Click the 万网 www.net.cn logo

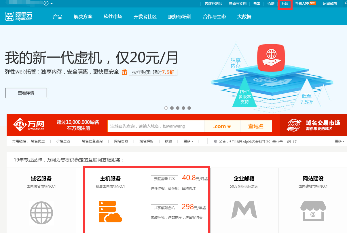[29, 125]
